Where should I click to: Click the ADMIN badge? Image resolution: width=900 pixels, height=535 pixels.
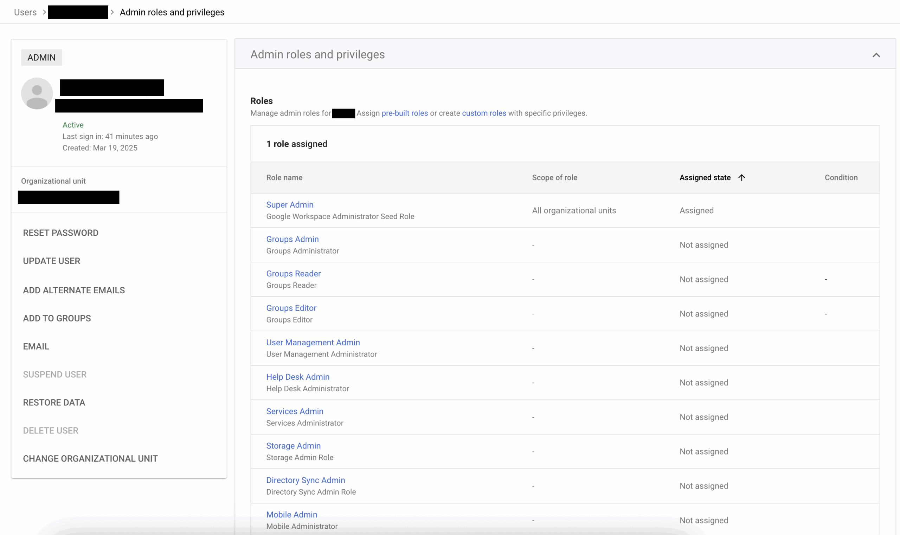pos(41,57)
